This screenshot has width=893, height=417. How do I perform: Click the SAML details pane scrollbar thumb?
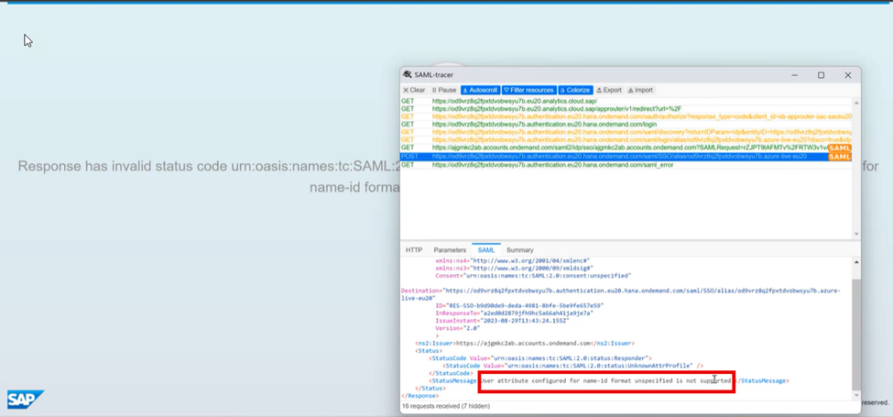(x=856, y=334)
